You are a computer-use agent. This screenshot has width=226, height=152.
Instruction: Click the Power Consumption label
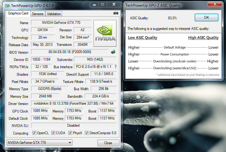tap(175, 54)
